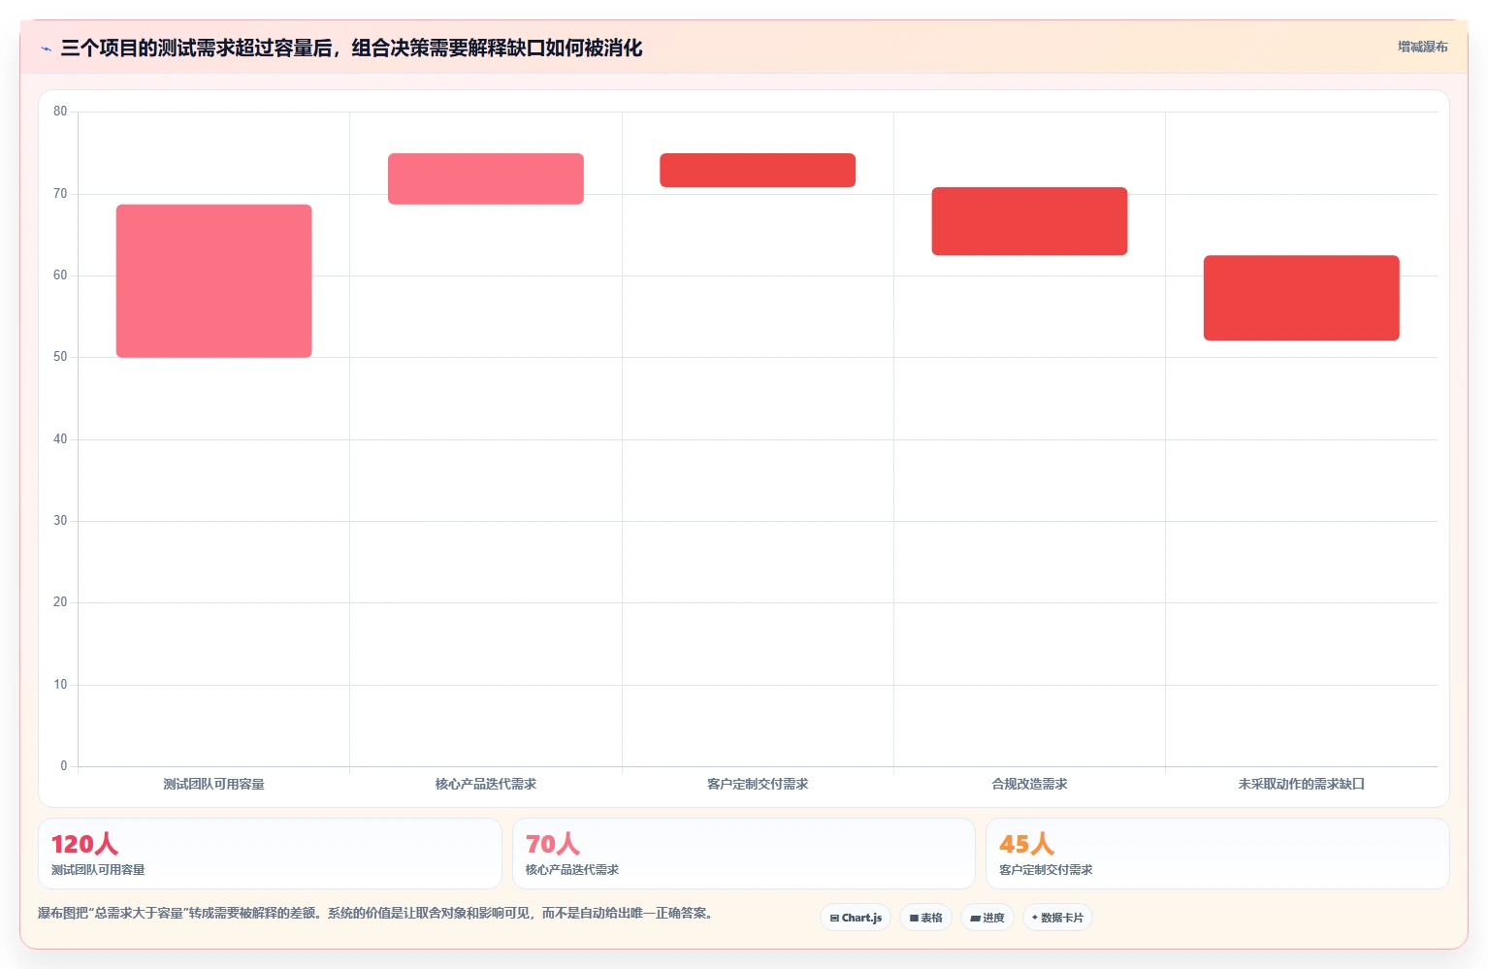Click the 测试团队可用容量 caption under 120人
This screenshot has width=1488, height=969.
[98, 870]
